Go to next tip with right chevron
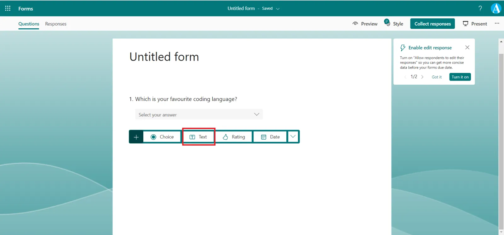 422,77
